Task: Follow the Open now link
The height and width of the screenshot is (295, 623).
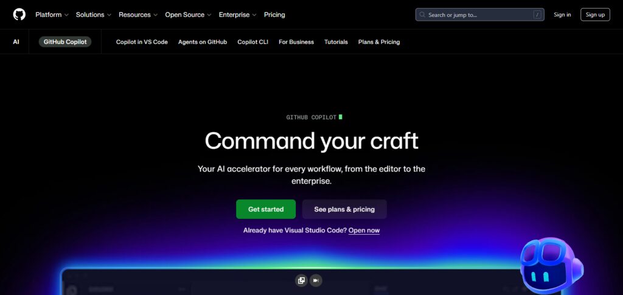Action: click(x=364, y=231)
